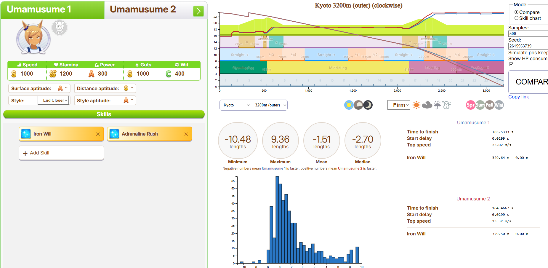548x268 pixels.
Task: Select the evening time icon
Action: point(358,105)
